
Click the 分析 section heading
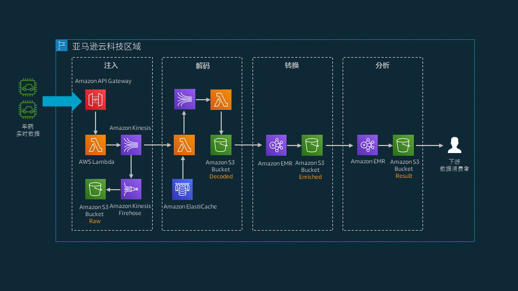pyautogui.click(x=382, y=65)
